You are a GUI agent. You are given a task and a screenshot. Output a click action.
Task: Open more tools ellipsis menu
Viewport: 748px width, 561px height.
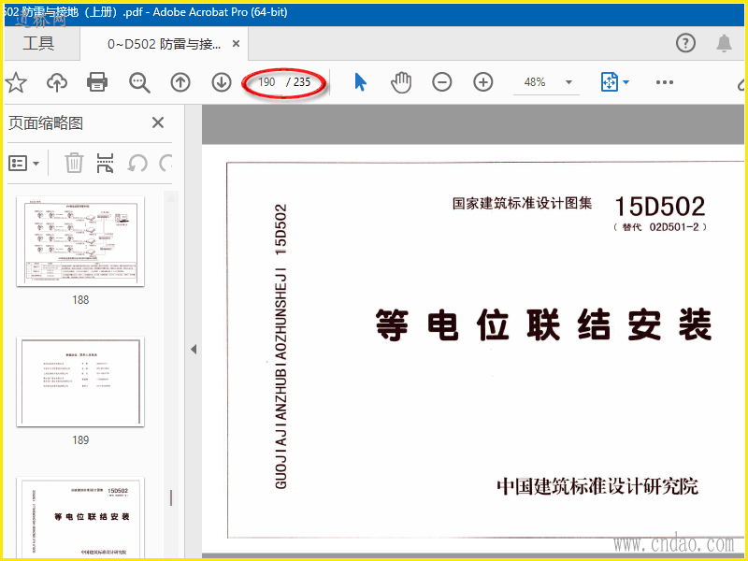[x=665, y=82]
